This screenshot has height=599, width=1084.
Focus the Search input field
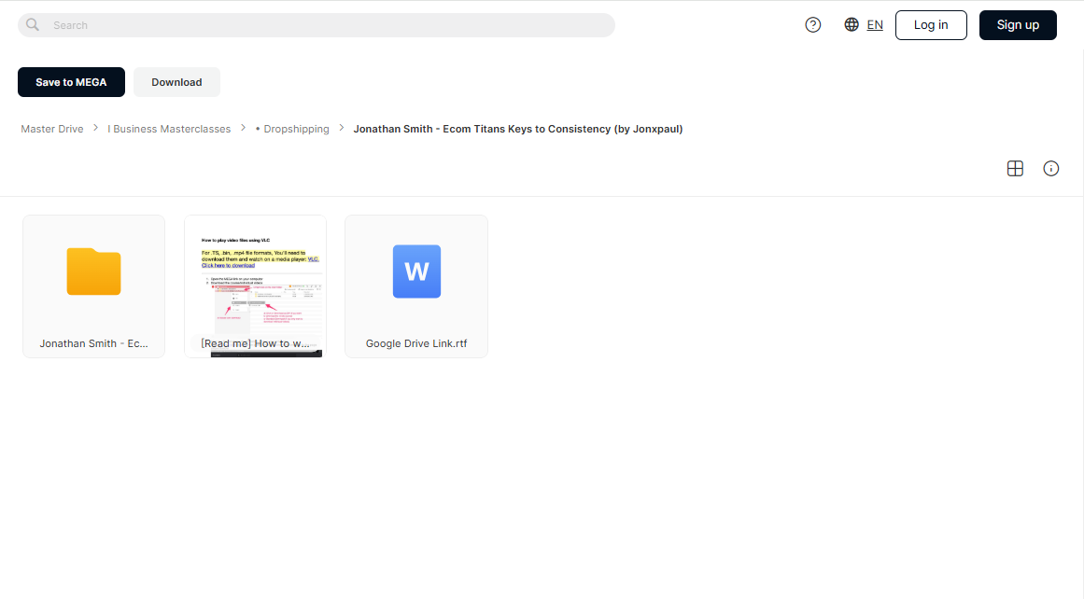pos(316,25)
